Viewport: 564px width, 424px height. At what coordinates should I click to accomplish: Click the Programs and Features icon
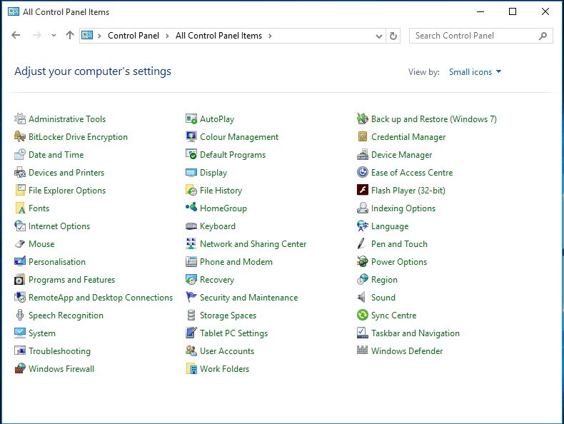tap(20, 279)
